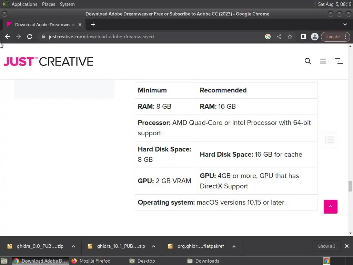Open the Places menu
The image size is (353, 265).
point(48,4)
